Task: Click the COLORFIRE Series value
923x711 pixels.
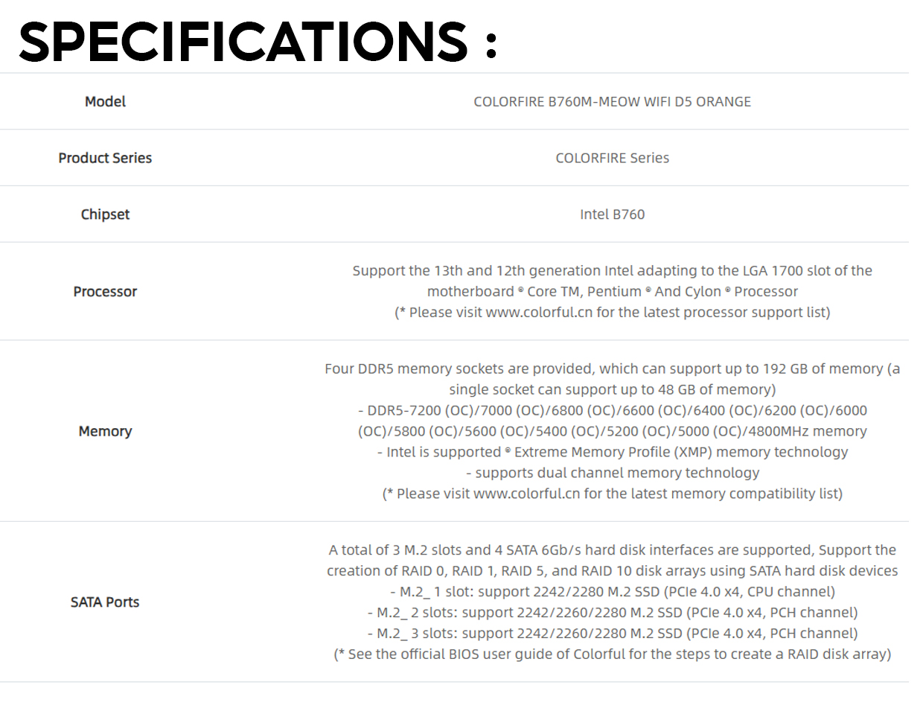Action: click(612, 158)
